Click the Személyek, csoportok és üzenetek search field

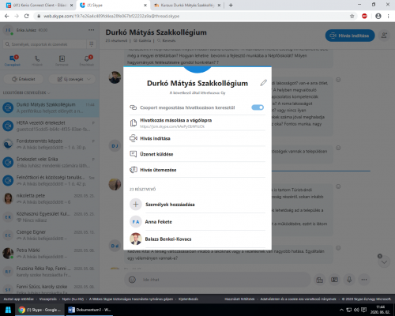[45, 44]
